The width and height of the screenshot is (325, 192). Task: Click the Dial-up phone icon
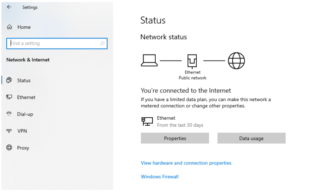pos(9,114)
